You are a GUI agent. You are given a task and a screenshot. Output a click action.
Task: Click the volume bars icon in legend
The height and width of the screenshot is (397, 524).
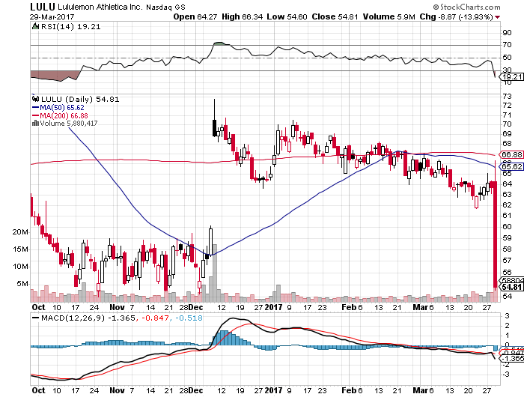point(35,124)
